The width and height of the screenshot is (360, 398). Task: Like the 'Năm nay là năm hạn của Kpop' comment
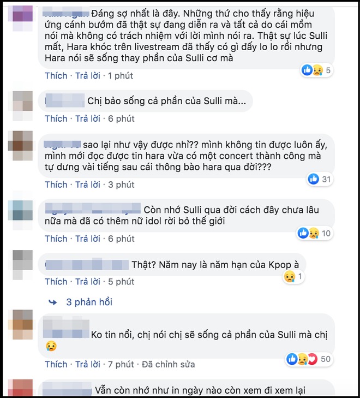(56, 282)
